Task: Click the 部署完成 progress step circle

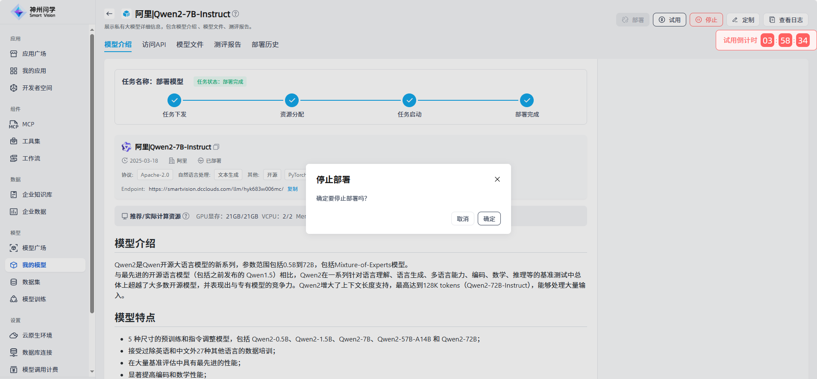Action: coord(527,100)
